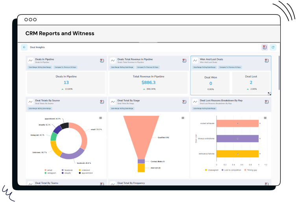
Task: Click the Compare To chip in the Won And Lost Deals card
Action: click(x=230, y=67)
